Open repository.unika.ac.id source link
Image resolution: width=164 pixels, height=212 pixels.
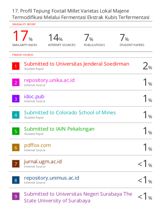point(49,80)
